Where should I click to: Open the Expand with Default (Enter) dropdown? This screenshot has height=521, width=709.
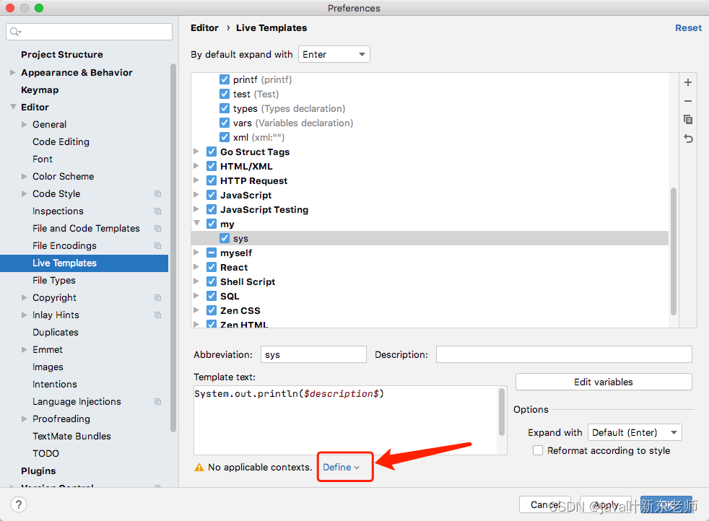pos(635,432)
